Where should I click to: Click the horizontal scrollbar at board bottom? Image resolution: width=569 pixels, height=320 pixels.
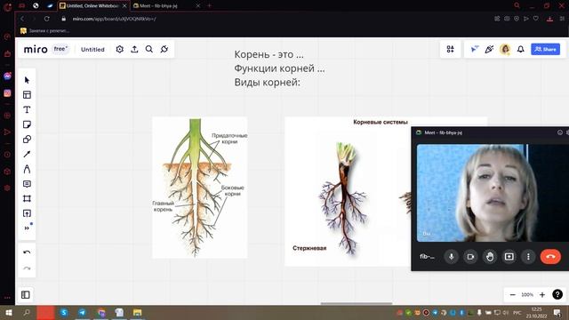click(x=357, y=303)
